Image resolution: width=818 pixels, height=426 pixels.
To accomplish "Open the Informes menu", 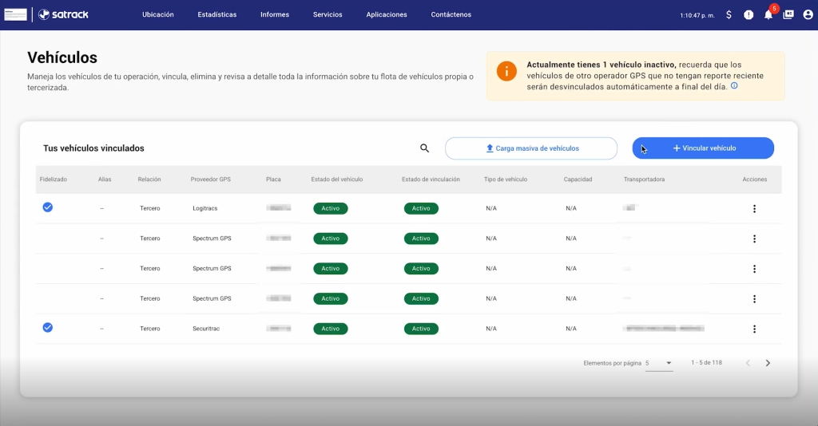I will (275, 14).
